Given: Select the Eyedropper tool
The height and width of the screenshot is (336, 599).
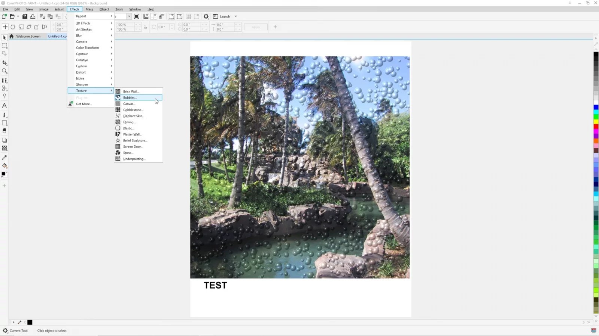Looking at the screenshot, I should tap(5, 158).
